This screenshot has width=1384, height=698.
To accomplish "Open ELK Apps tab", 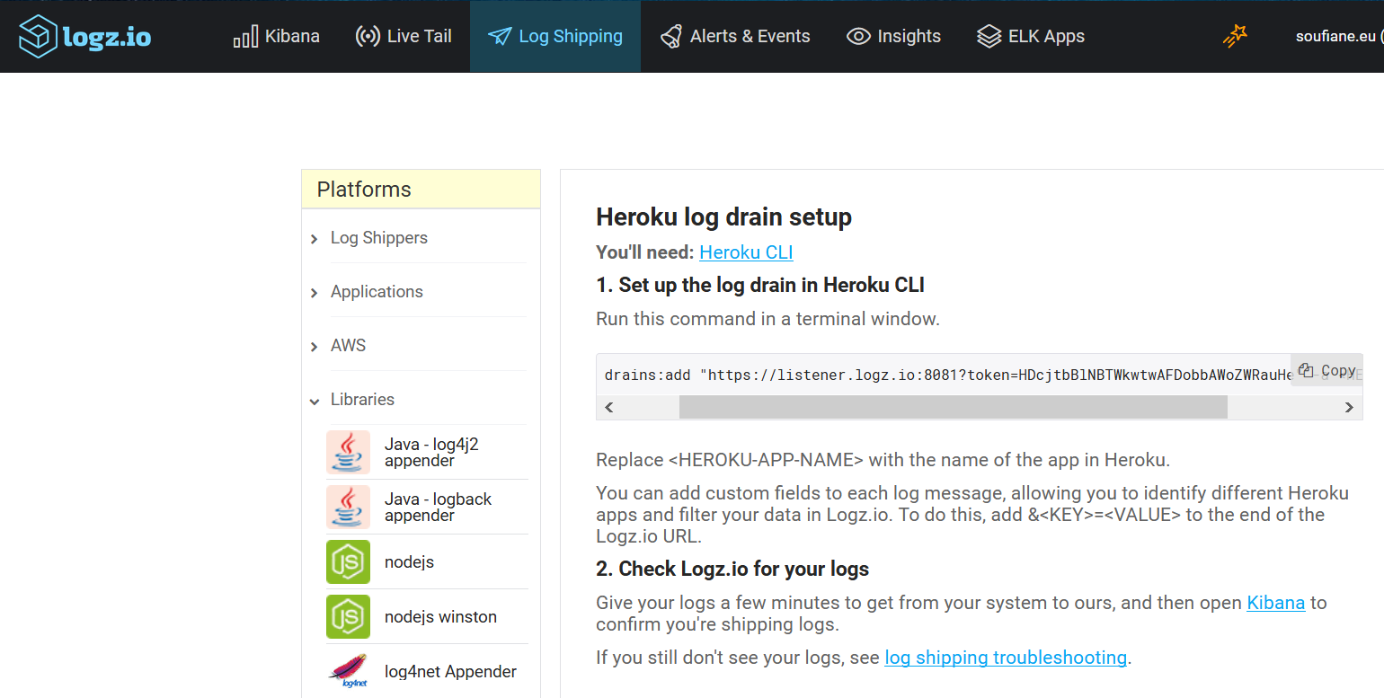I will [x=1031, y=37].
